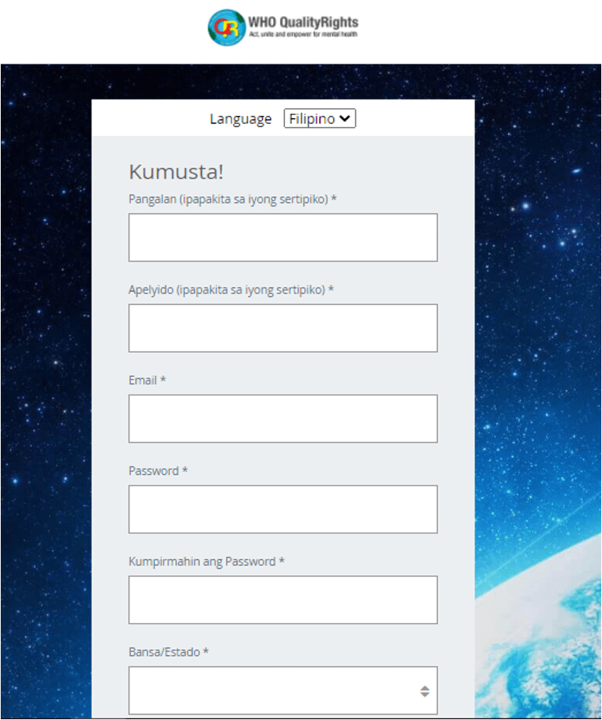Click the 'Email *' field label
The image size is (602, 720).
point(147,380)
